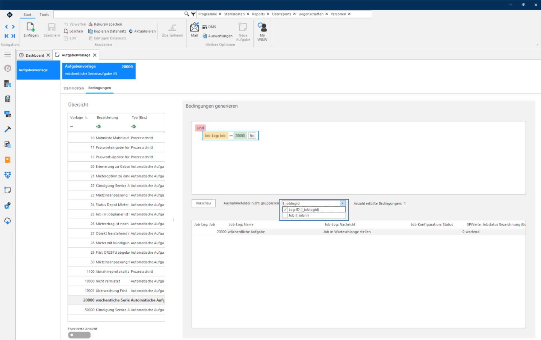Click the Vorlage column sort header

pyautogui.click(x=79, y=117)
